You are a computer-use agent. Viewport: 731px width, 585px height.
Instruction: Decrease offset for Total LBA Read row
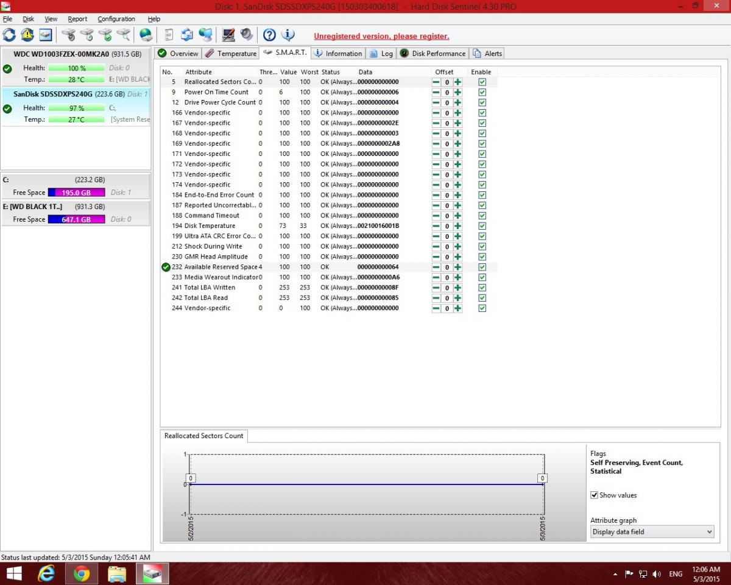point(436,298)
